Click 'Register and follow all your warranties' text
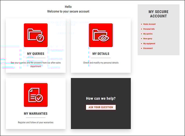 click(36, 123)
